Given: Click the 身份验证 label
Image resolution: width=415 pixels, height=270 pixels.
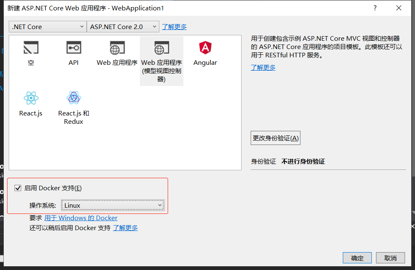Looking at the screenshot, I should [x=264, y=161].
